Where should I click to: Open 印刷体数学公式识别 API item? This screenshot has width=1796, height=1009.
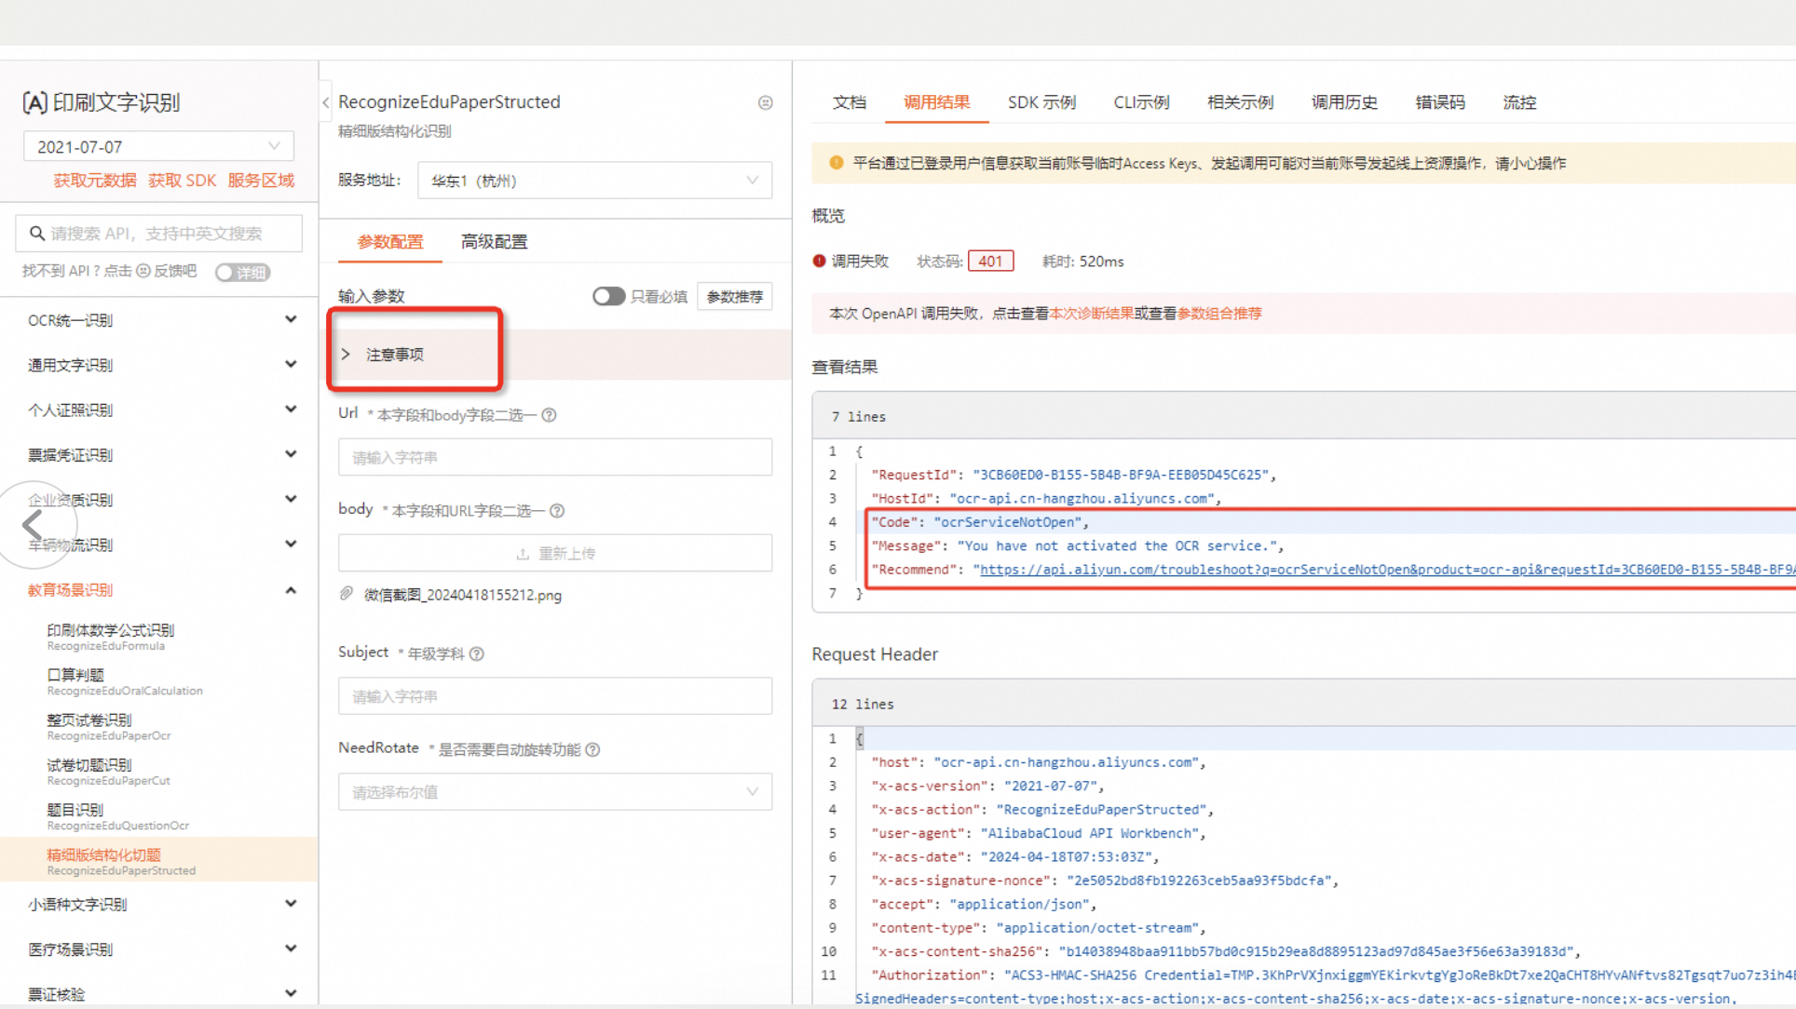[110, 637]
